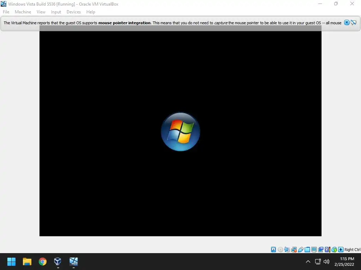
Task: Minimize the VirtualBox window
Action: click(320, 4)
